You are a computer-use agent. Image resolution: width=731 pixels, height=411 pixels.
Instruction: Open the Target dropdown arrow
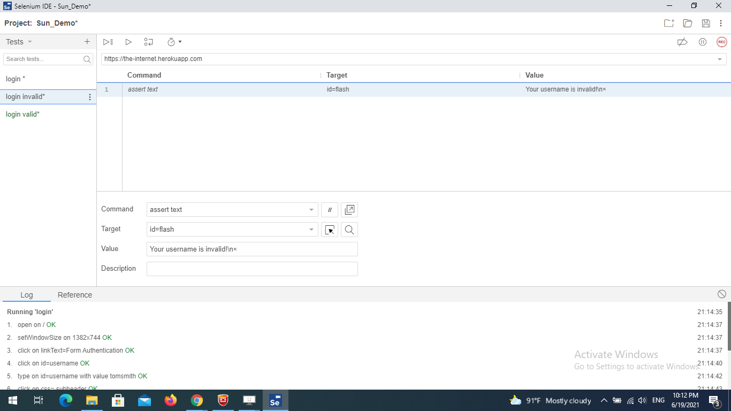(x=311, y=230)
